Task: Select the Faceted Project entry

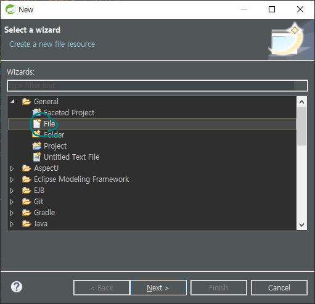Action: click(x=69, y=113)
